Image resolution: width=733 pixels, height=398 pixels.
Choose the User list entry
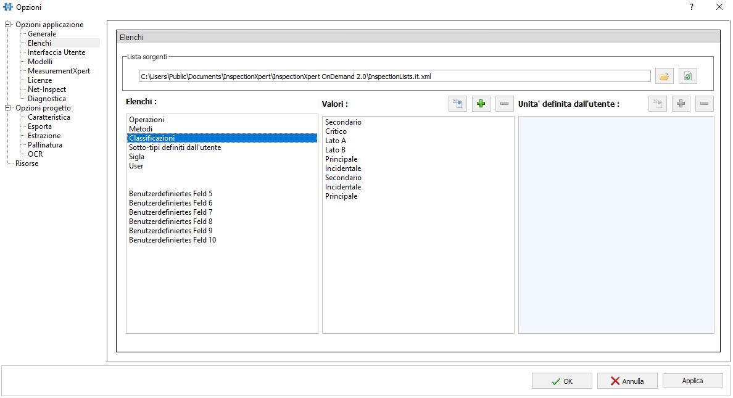pos(222,166)
